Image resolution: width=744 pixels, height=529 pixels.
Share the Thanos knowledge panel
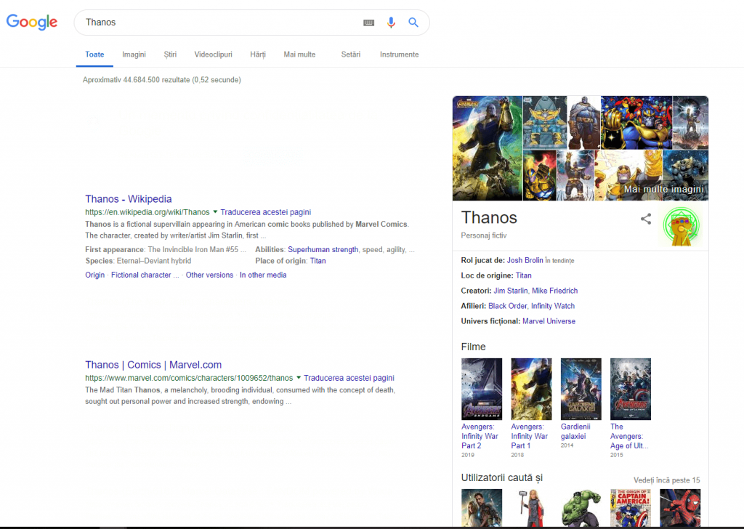pos(646,219)
